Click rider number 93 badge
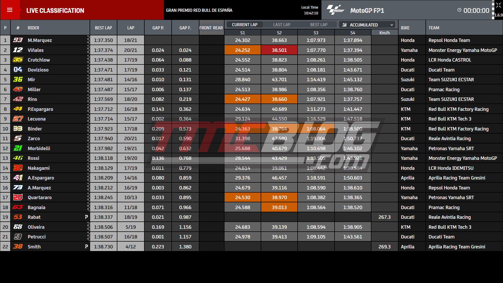Image resolution: width=503 pixels, height=283 pixels. tap(18, 40)
